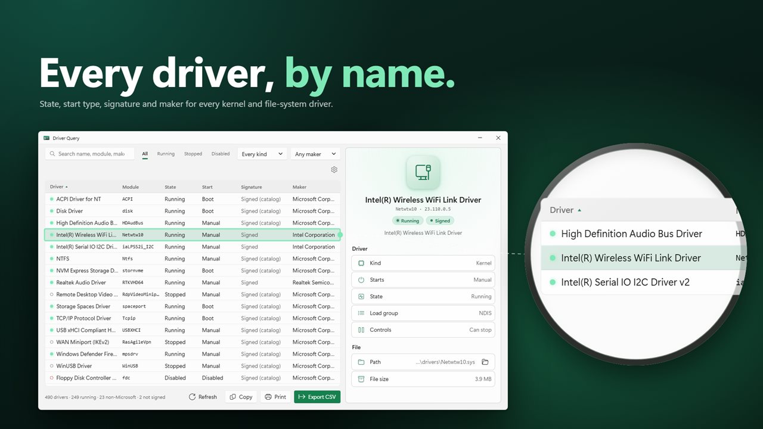Show All drivers tab

coord(145,154)
